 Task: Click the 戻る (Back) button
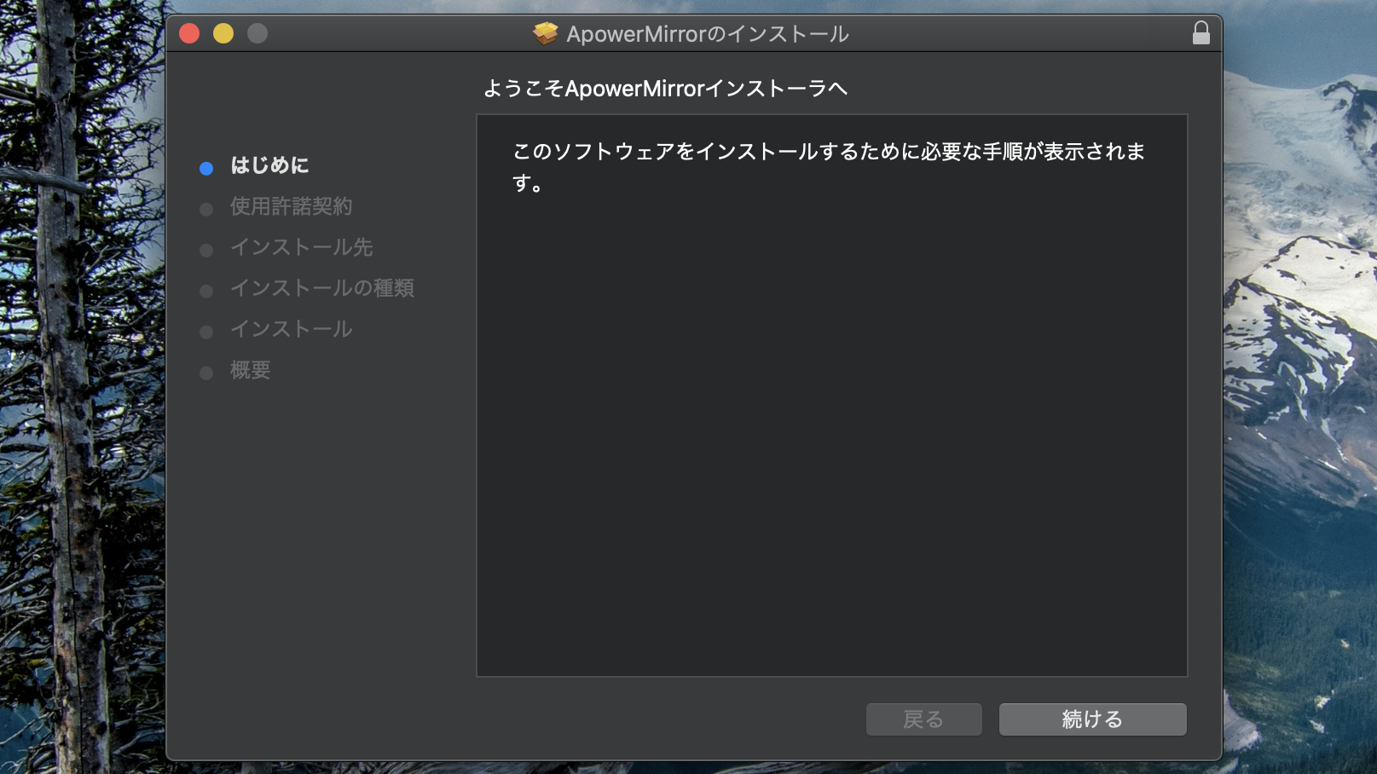pos(923,719)
